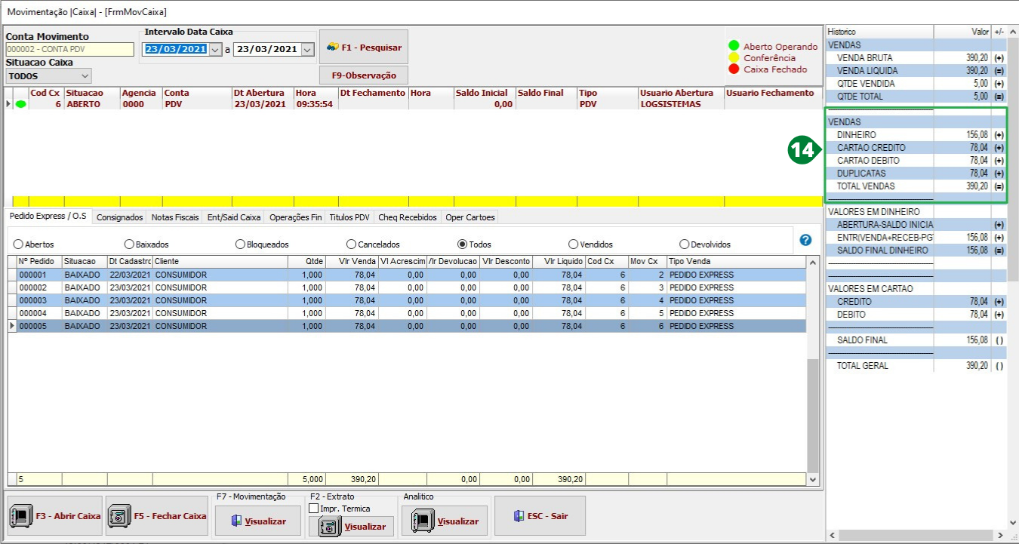
Task: Click the Historico column header
Action: (x=879, y=32)
